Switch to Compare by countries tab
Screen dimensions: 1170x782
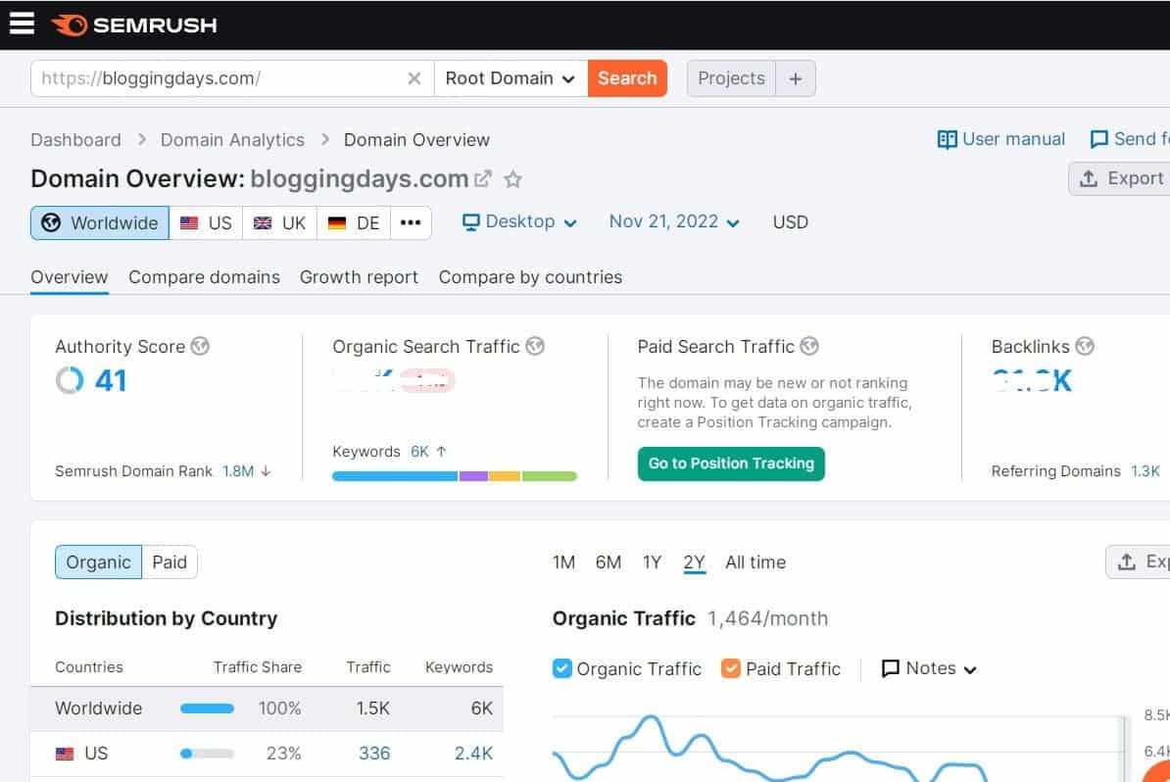[x=530, y=277]
